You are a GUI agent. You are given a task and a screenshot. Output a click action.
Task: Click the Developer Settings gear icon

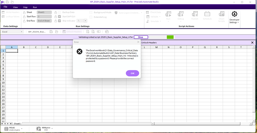[234, 14]
